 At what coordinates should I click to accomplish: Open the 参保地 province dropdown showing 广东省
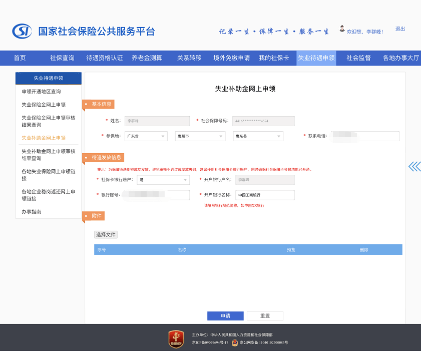point(146,136)
